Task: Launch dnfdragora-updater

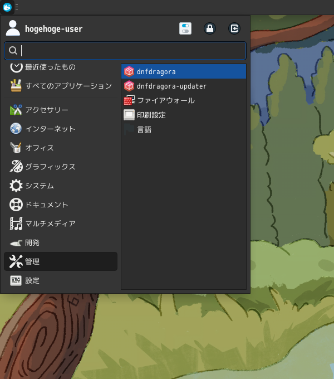Action: 184,86
